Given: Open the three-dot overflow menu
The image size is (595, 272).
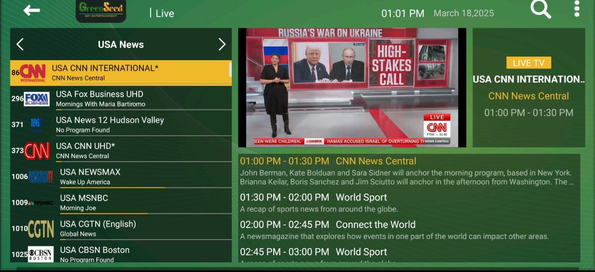Looking at the screenshot, I should 576,9.
